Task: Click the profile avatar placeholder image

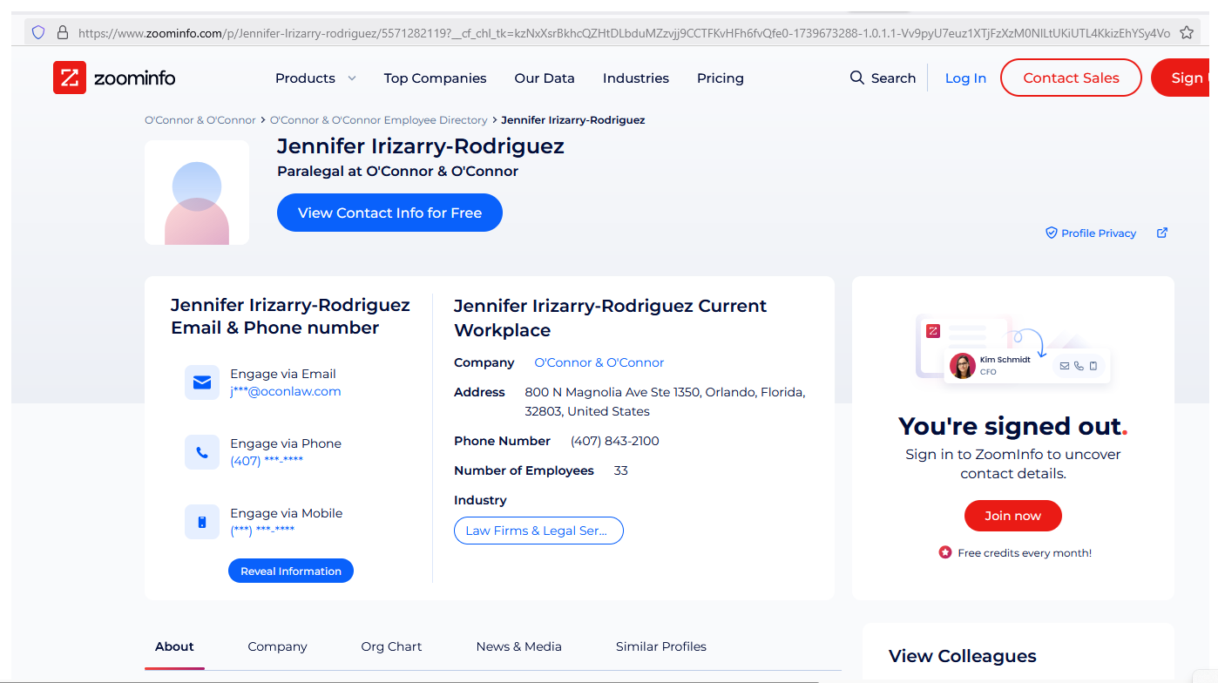Action: 197,193
